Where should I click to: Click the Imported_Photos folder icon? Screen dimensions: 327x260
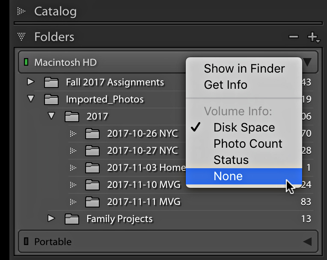tap(51, 99)
